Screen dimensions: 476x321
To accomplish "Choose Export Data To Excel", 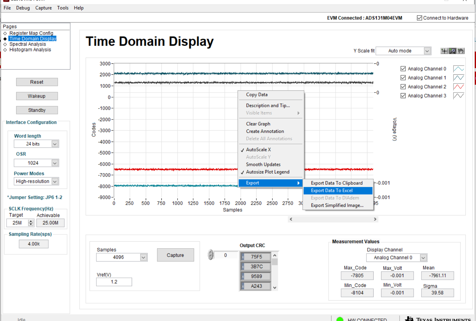I will coord(338,191).
